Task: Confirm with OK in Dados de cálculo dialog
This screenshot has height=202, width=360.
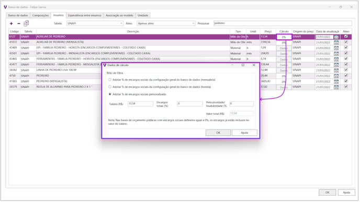Action: pos(218,133)
